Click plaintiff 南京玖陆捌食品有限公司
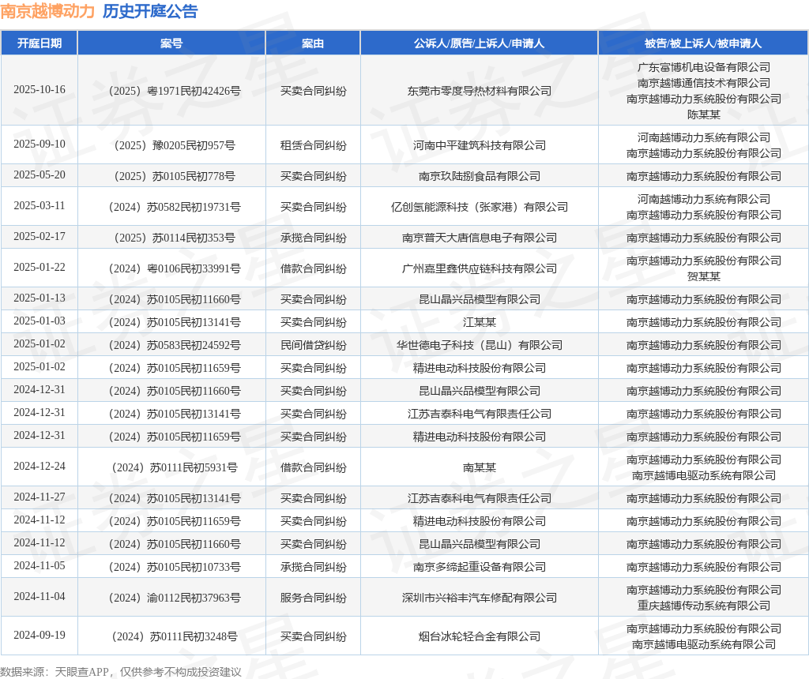Image resolution: width=809 pixels, height=679 pixels. tap(479, 176)
